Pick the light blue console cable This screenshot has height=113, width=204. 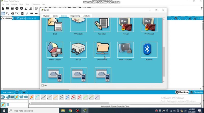point(37,97)
